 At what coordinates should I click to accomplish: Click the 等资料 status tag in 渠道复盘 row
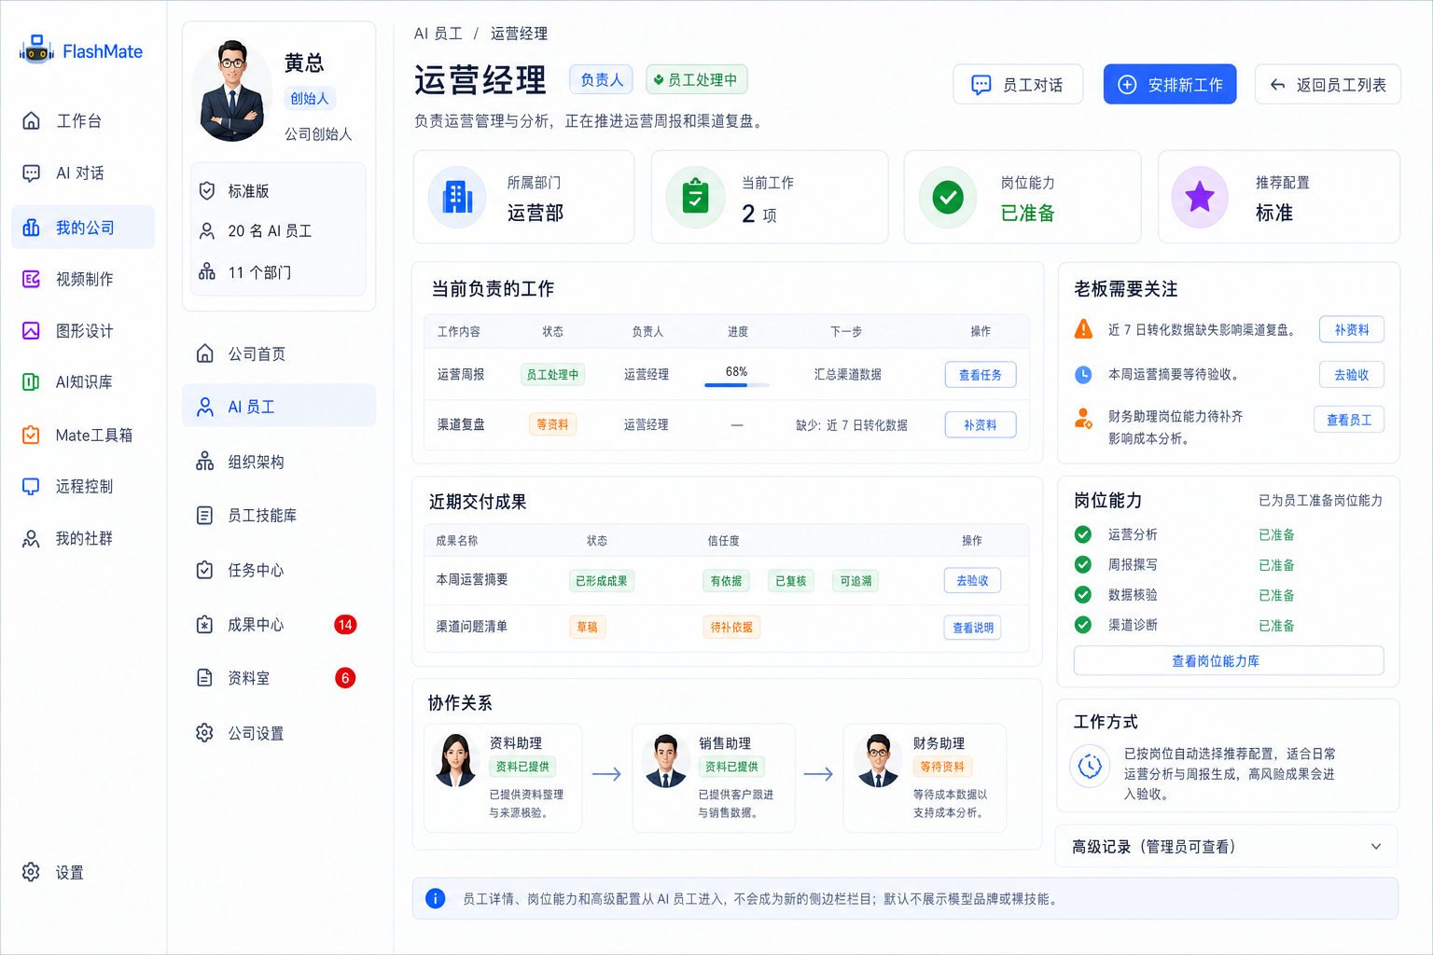[552, 424]
